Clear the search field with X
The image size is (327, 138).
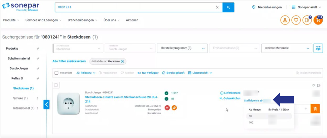pos(217,7)
